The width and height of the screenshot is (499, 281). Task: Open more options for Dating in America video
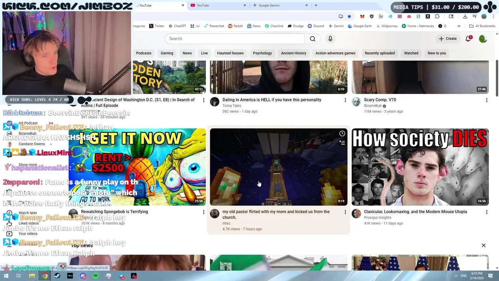pyautogui.click(x=345, y=100)
